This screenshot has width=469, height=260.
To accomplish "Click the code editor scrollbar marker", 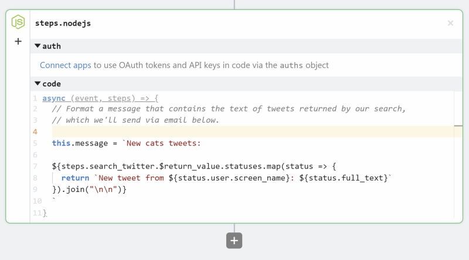I will tap(458, 126).
